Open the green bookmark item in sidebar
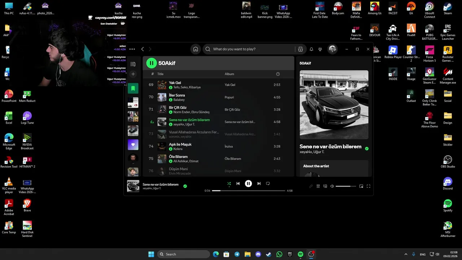This screenshot has width=462, height=260. 133,88
